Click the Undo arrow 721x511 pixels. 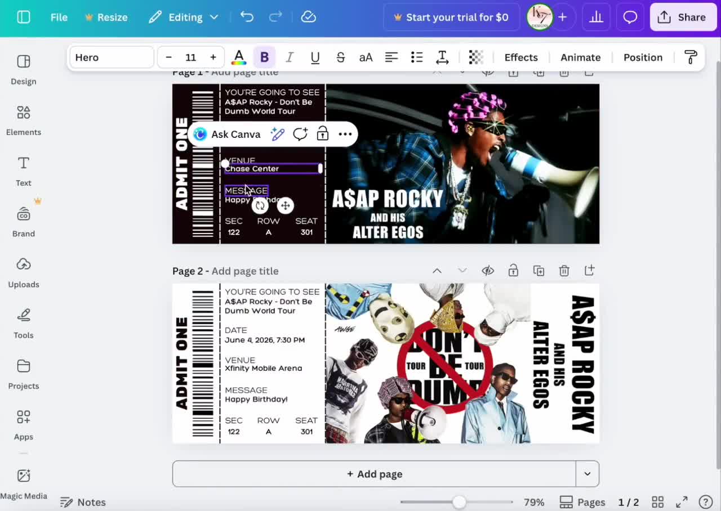[x=246, y=17]
